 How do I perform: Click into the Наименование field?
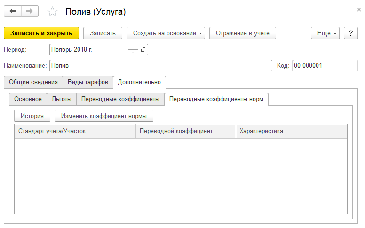[x=161, y=66]
